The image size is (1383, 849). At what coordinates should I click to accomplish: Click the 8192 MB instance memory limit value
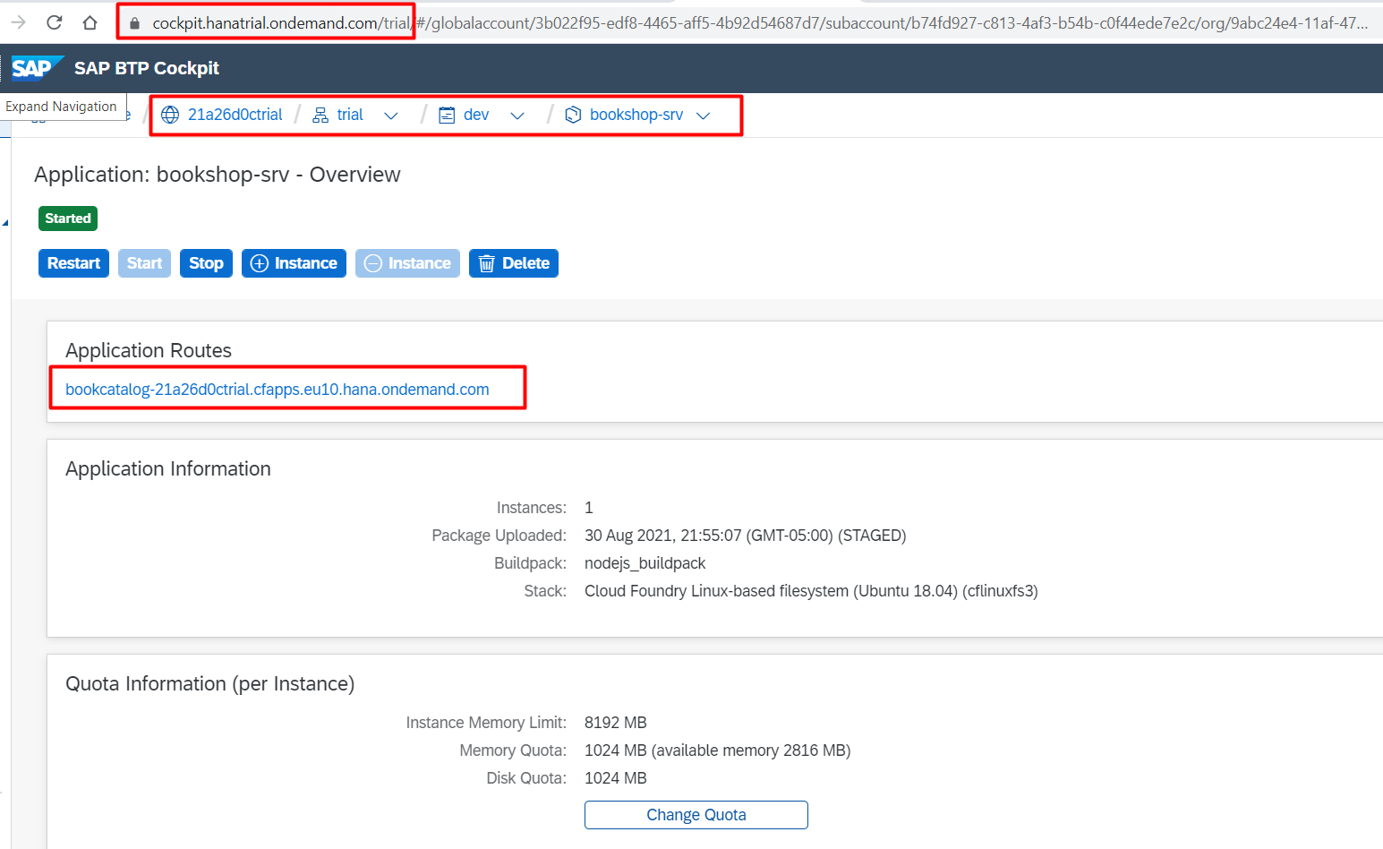(x=616, y=723)
